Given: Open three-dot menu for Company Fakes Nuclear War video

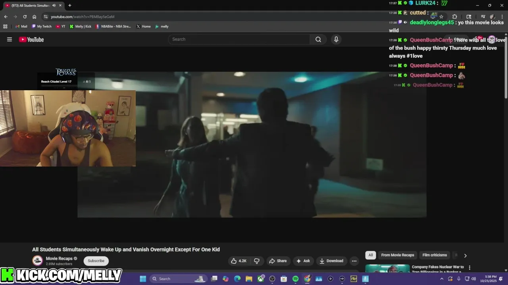Looking at the screenshot, I should pos(470,268).
